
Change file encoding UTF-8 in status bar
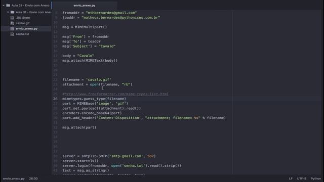[x=302, y=178]
